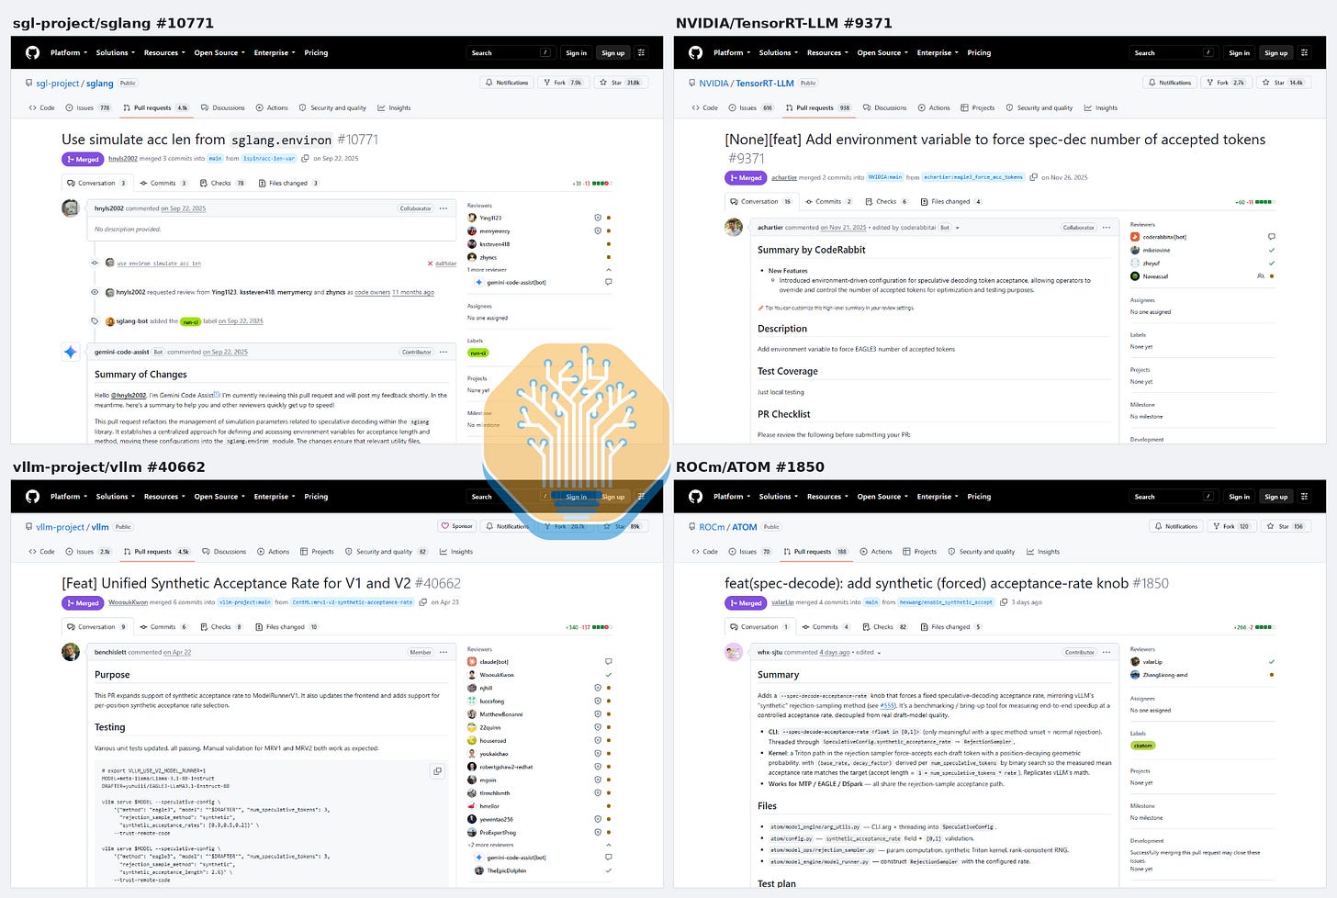Click the Sponsor heart button on vllm
Viewport: 1337px width, 898px height.
click(457, 526)
